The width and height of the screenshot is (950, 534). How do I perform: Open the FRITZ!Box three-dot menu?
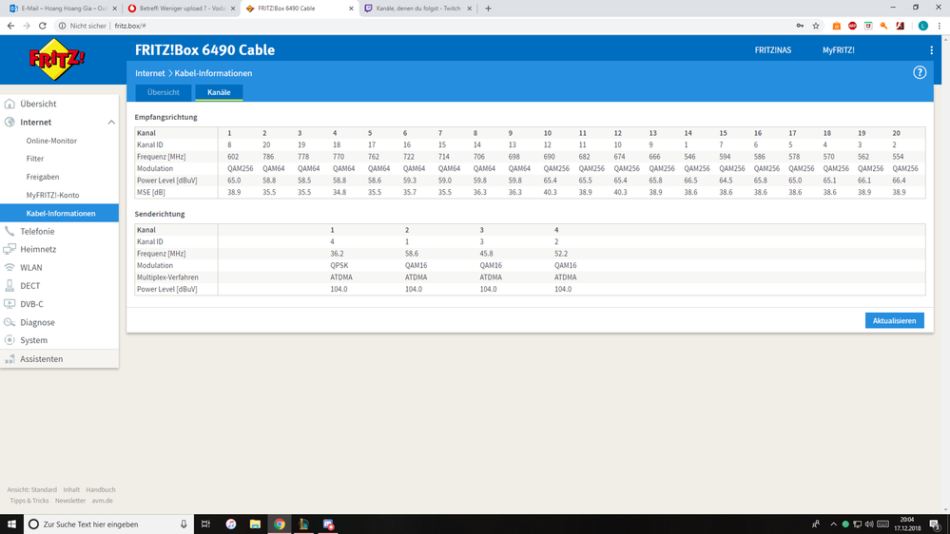[x=931, y=50]
